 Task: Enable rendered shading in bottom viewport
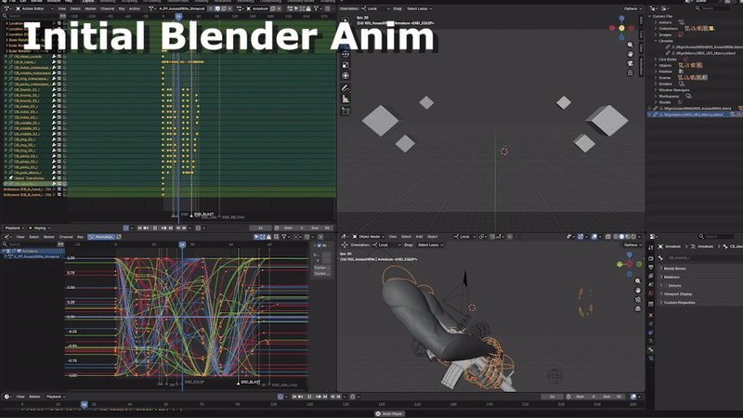coord(633,237)
